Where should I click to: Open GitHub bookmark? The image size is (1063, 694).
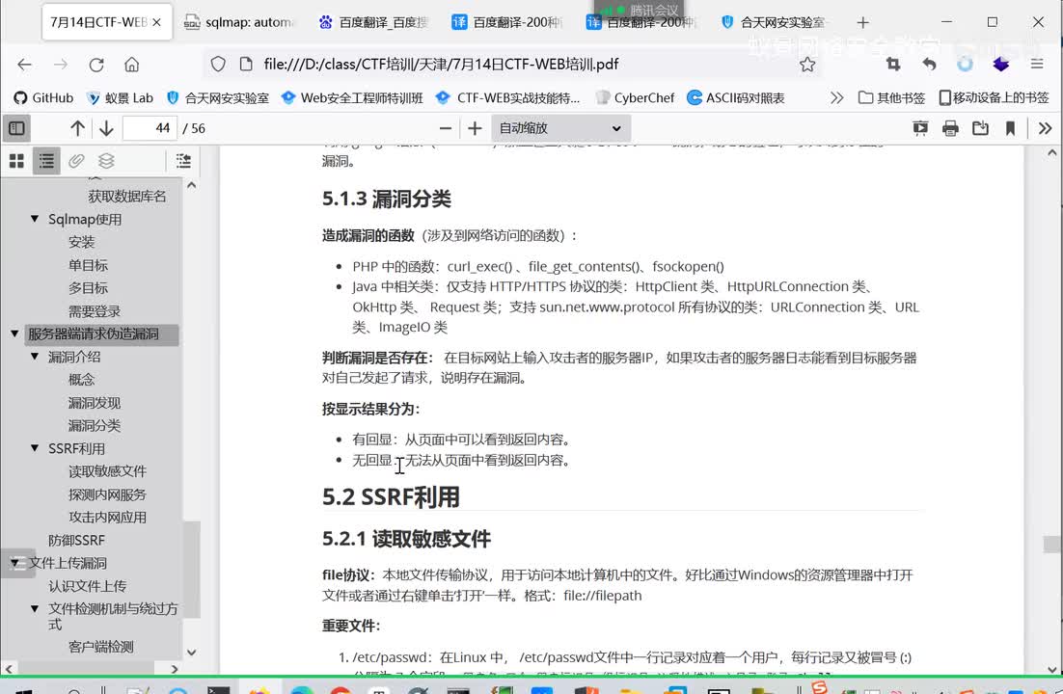pos(43,97)
